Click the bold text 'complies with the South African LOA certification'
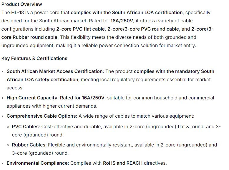The image size is (229, 170). 127,12
